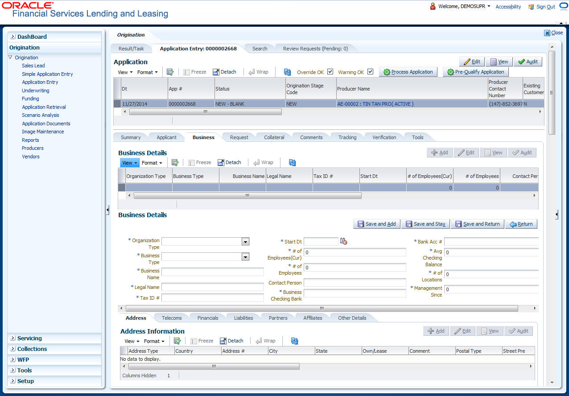
Task: Click refresh icon in Address Information toolbar
Action: (x=294, y=341)
